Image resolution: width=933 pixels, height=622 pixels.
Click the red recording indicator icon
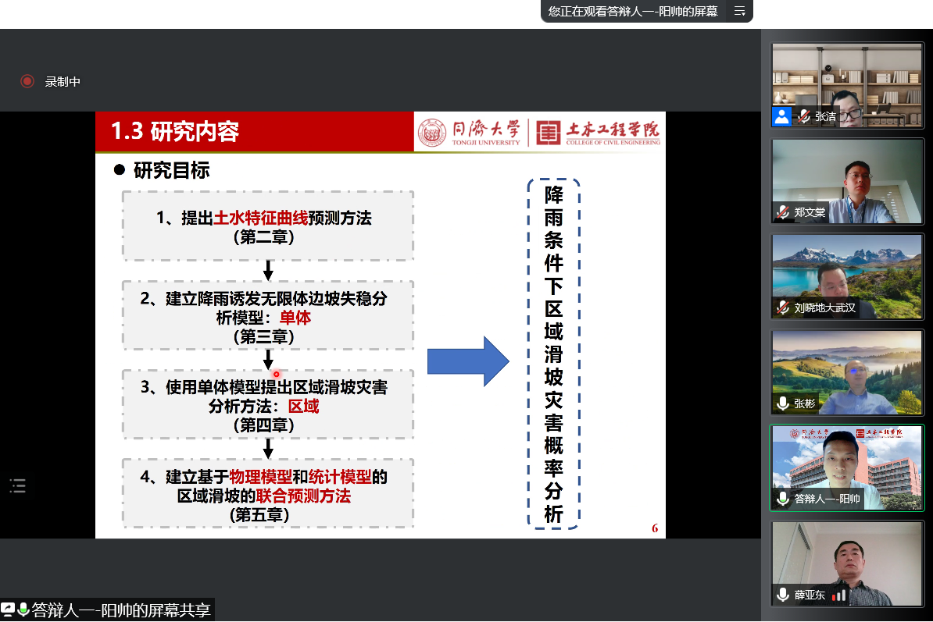point(27,81)
